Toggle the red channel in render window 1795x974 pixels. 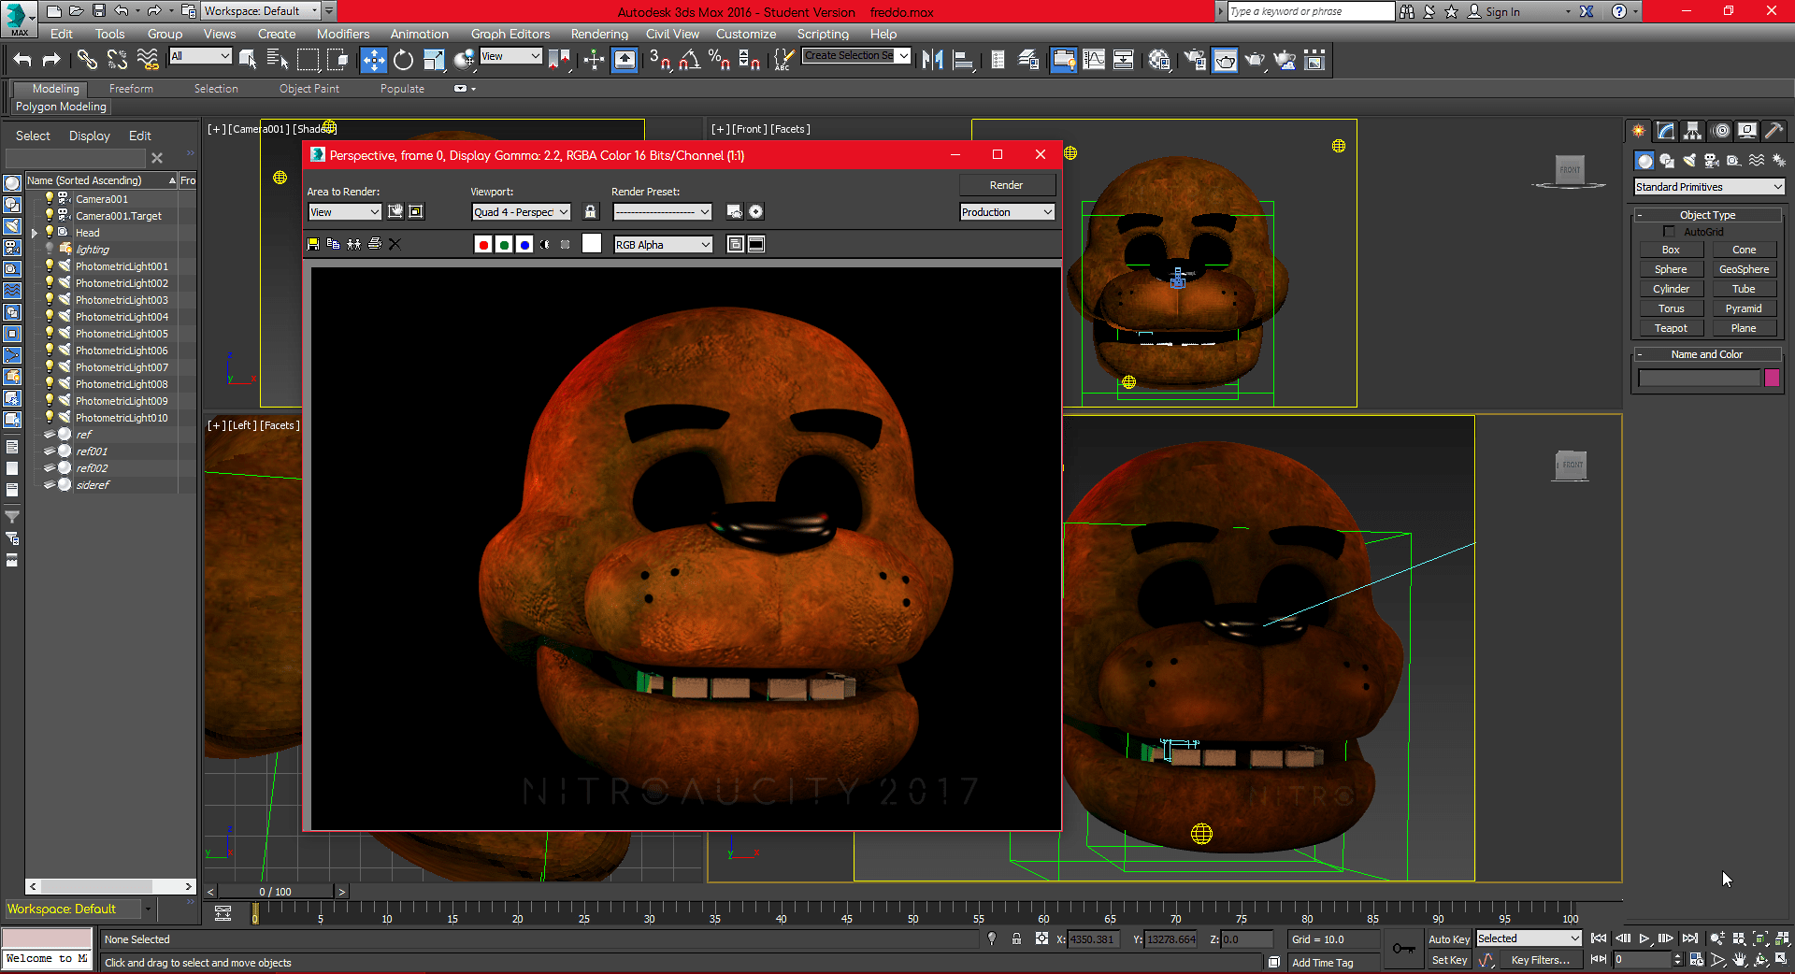click(x=483, y=244)
